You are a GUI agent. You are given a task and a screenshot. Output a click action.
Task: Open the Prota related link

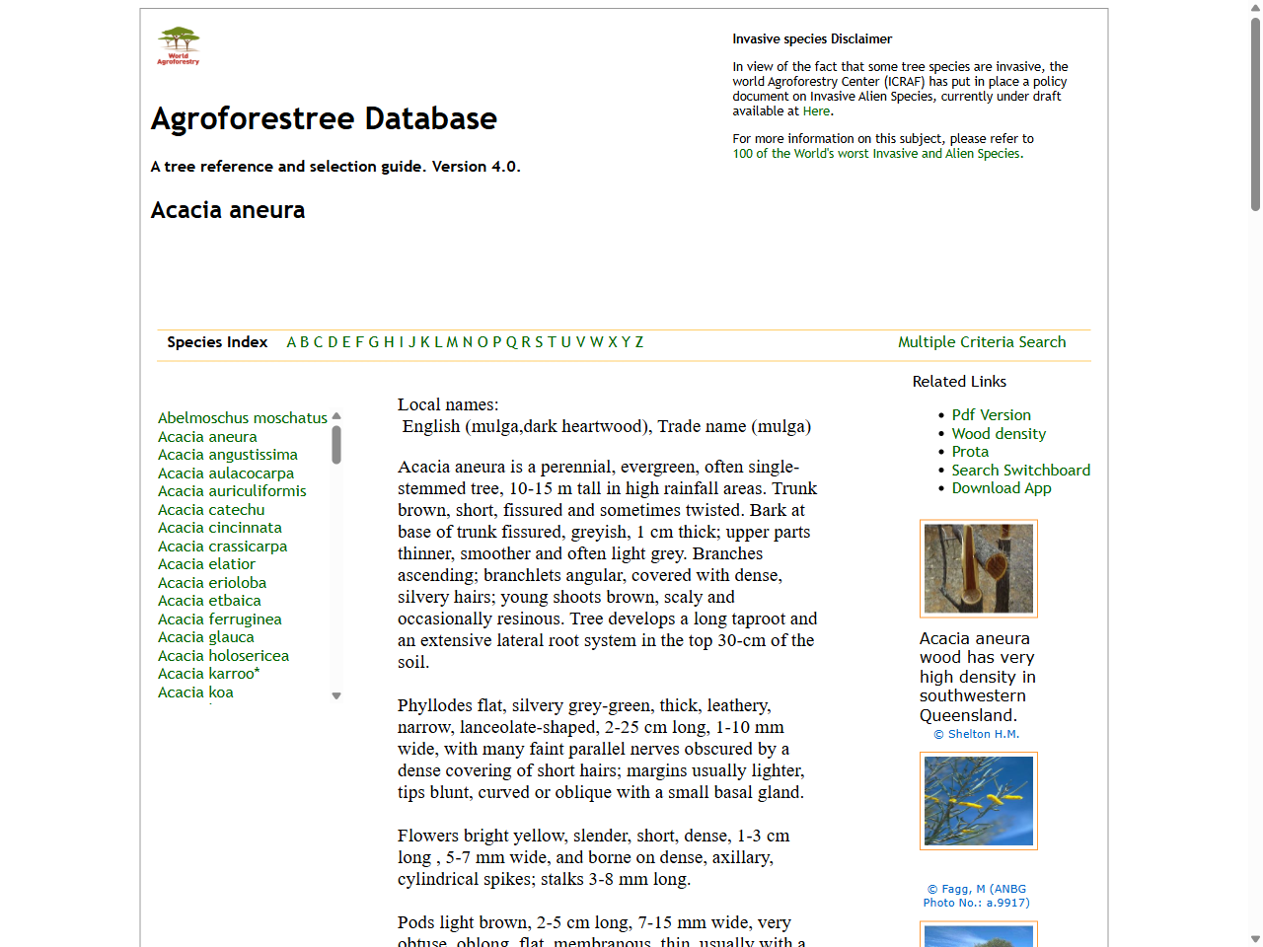[970, 452]
